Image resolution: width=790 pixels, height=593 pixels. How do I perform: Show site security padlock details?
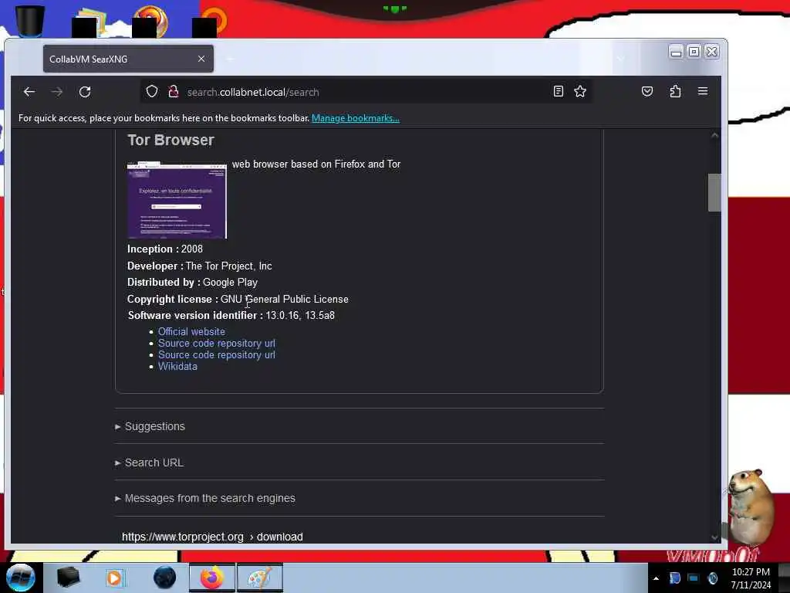pyautogui.click(x=174, y=92)
